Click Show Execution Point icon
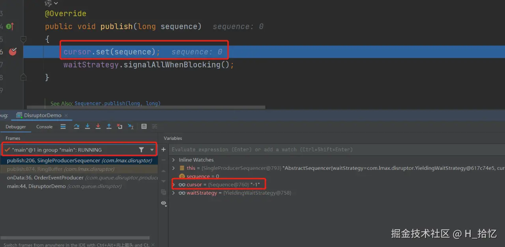The height and width of the screenshot is (247, 505). (x=63, y=126)
